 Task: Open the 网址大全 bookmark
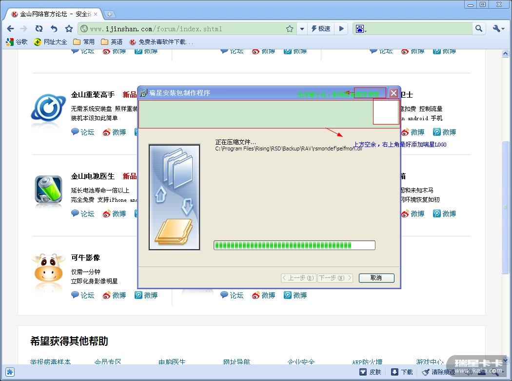point(50,42)
